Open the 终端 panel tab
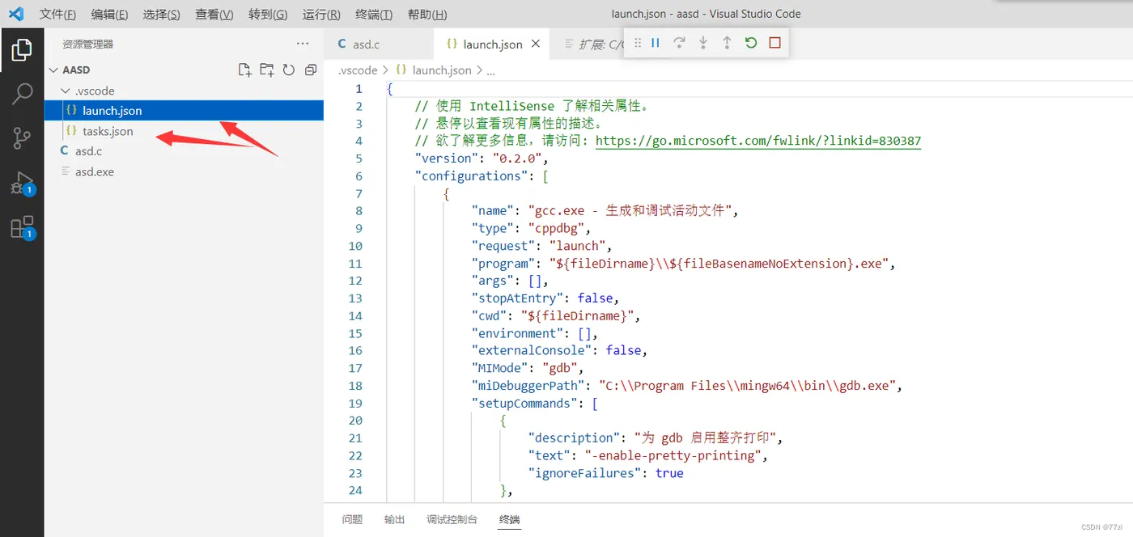 510,519
